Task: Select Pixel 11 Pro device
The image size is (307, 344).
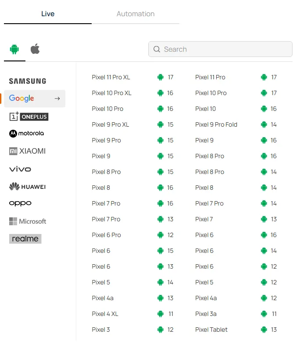Action: point(210,77)
